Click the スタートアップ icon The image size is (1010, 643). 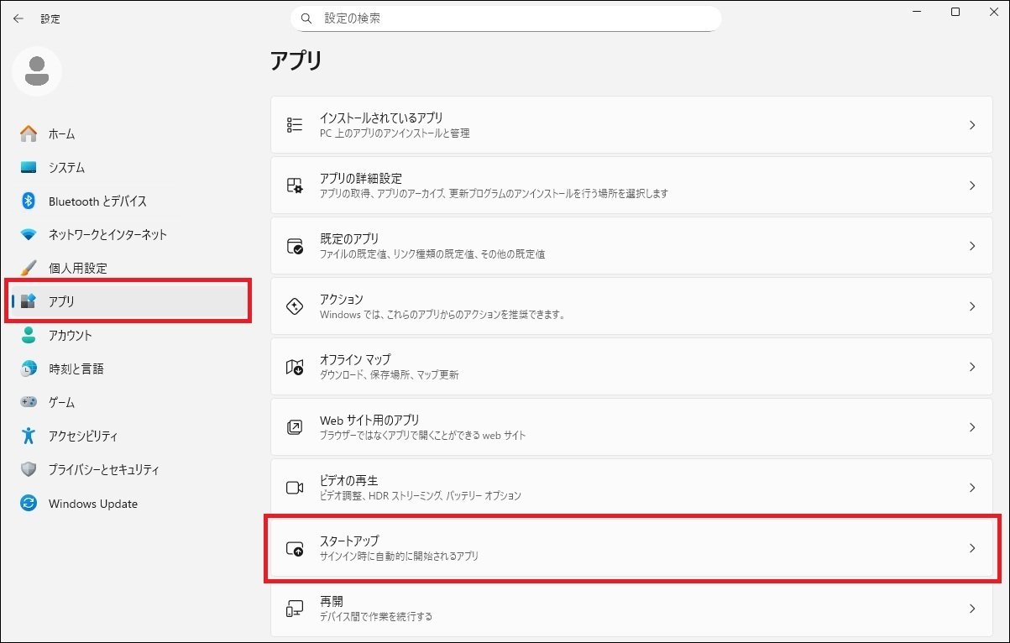coord(295,548)
